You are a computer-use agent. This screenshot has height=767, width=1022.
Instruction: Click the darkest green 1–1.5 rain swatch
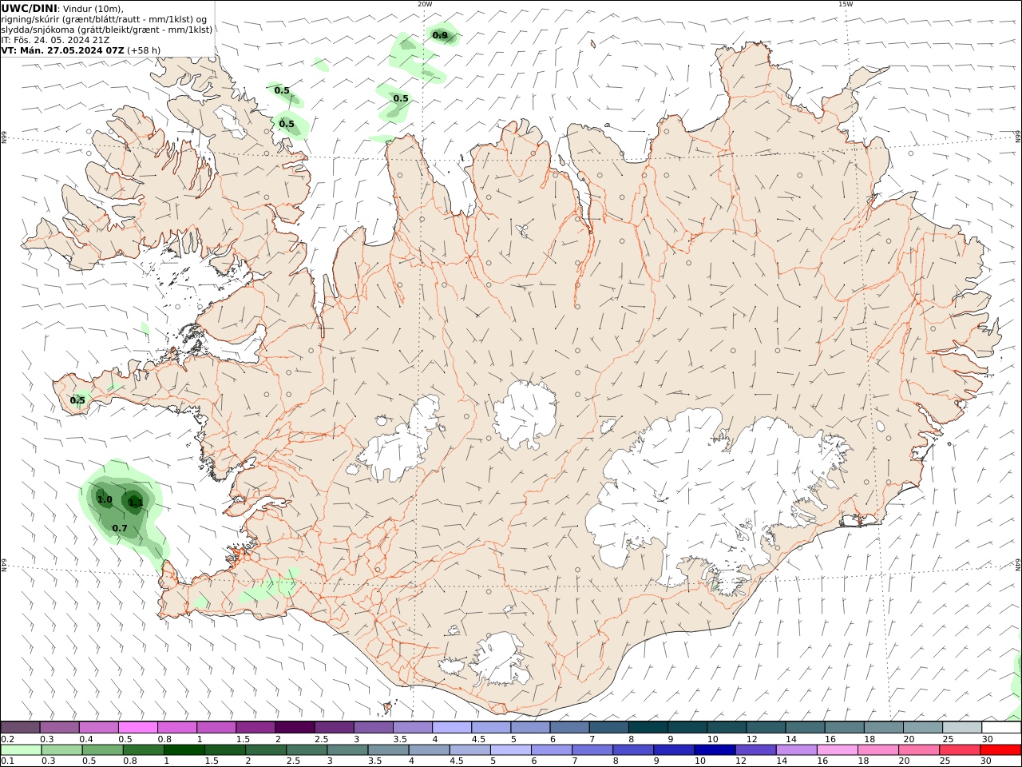pos(184,750)
